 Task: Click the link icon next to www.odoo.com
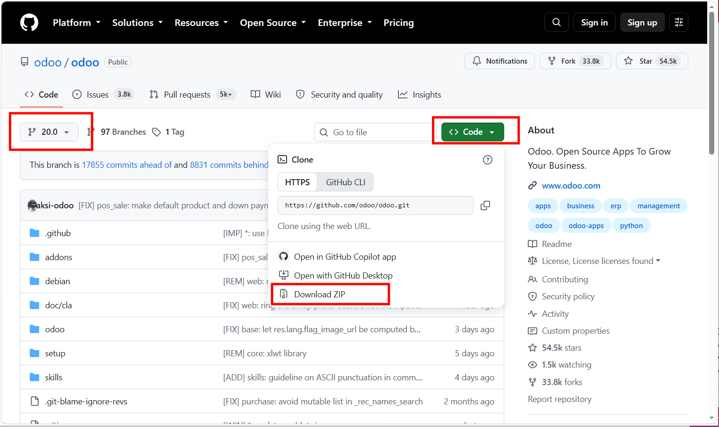(533, 186)
